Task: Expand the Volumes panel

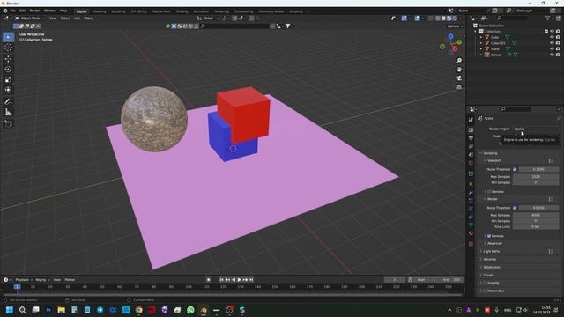Action: coord(489,259)
